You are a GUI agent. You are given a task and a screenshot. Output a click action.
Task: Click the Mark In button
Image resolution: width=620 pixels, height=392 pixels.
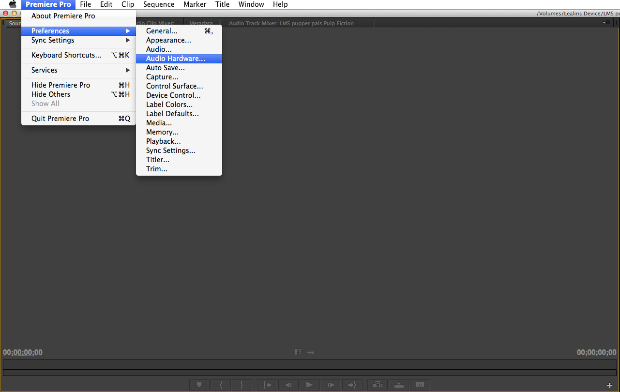pyautogui.click(x=221, y=385)
